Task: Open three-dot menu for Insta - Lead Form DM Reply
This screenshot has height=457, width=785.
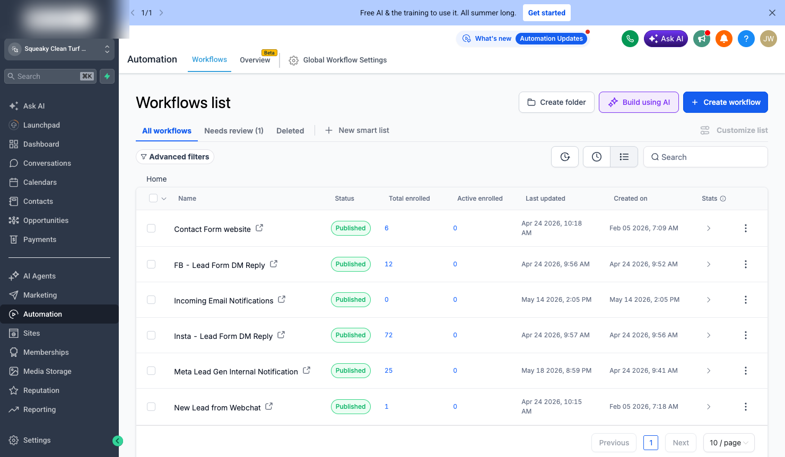Action: pyautogui.click(x=746, y=335)
